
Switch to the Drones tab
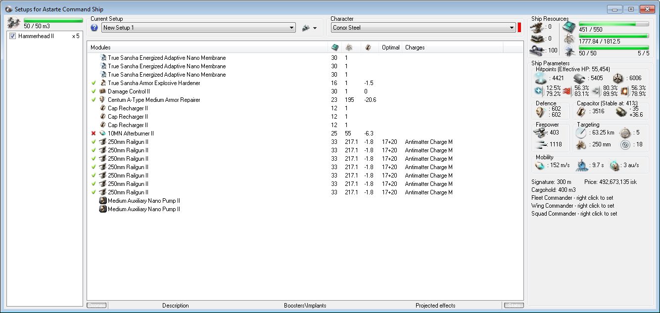(97, 306)
